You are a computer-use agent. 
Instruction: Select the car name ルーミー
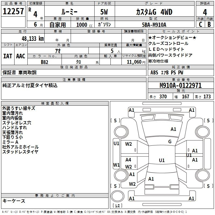point(69,12)
